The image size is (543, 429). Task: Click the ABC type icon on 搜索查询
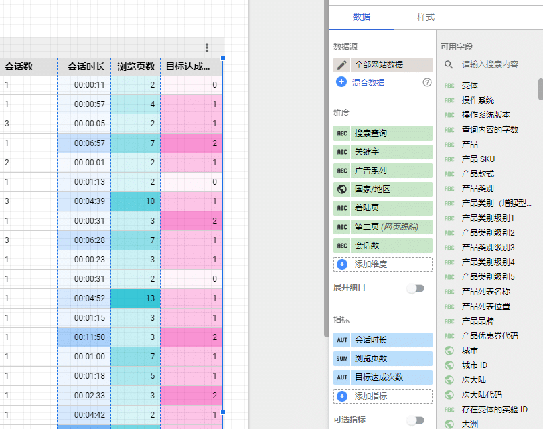tap(342, 133)
